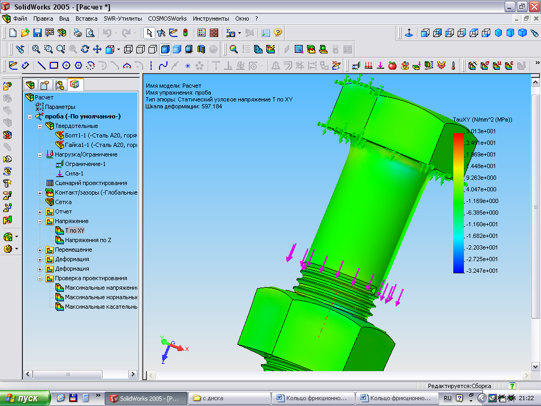Click the Rectangle sketch tool
The height and width of the screenshot is (406, 541).
[54, 65]
